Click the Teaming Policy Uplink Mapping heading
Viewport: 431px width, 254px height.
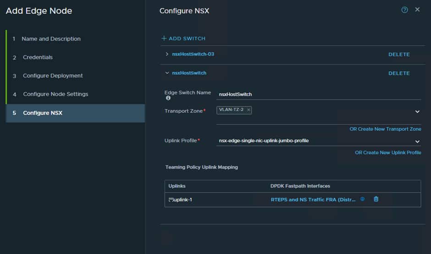(201, 167)
